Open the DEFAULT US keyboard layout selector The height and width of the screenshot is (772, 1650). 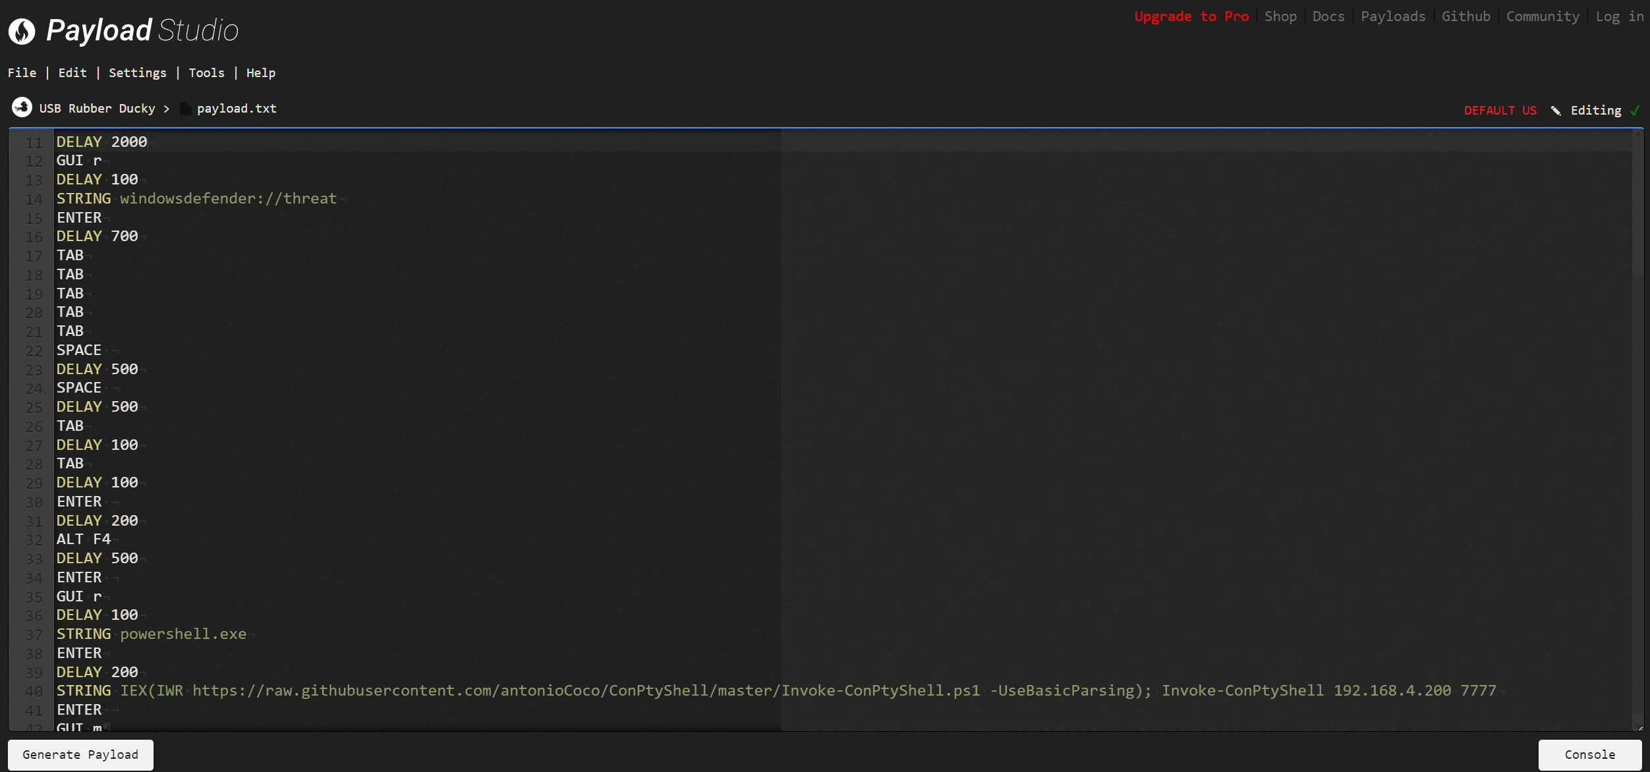point(1500,111)
